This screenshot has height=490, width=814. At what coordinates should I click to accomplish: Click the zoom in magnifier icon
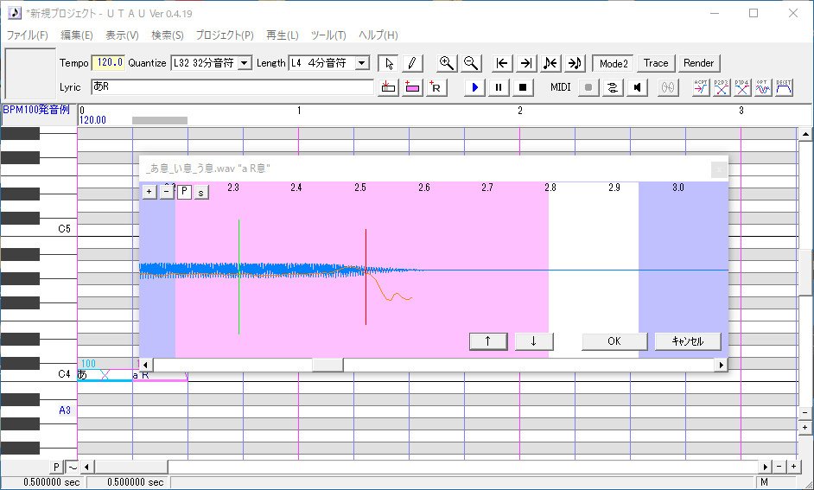click(446, 63)
